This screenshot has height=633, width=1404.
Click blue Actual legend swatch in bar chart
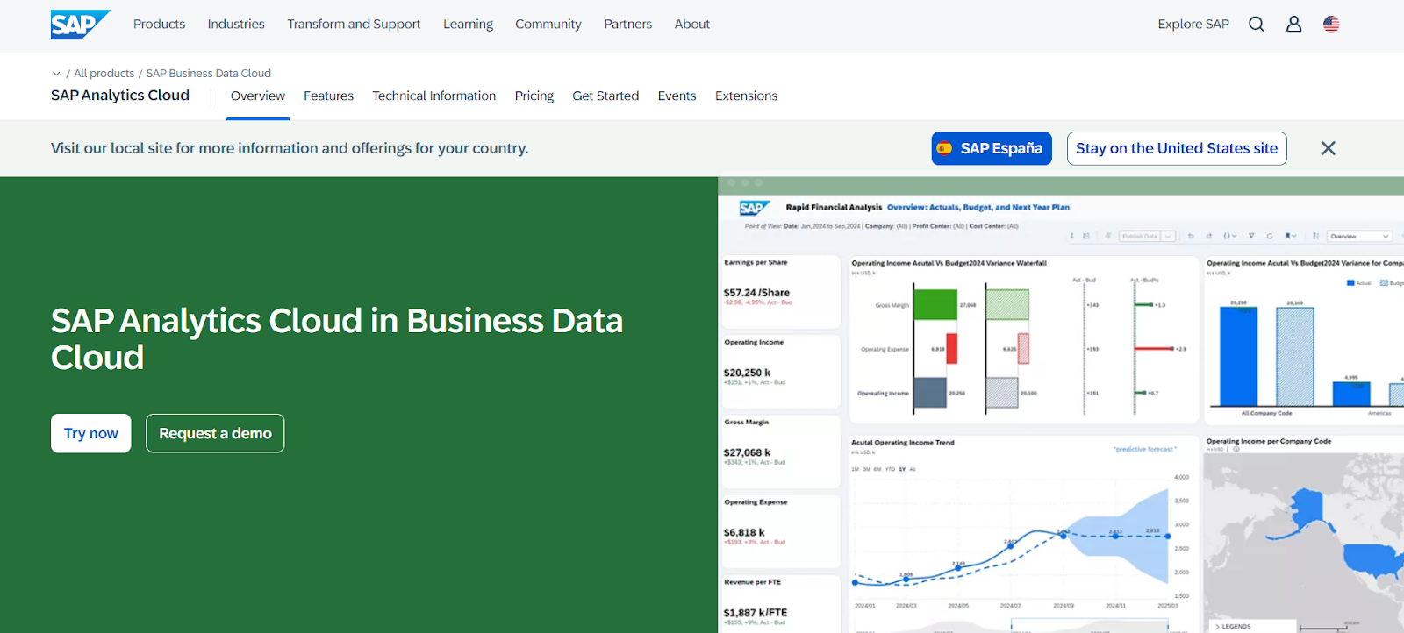(x=1351, y=283)
